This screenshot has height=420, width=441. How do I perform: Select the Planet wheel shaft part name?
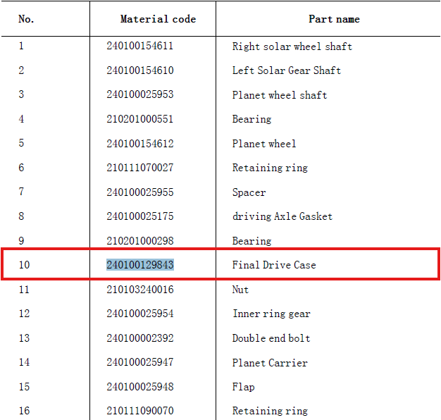tap(280, 95)
